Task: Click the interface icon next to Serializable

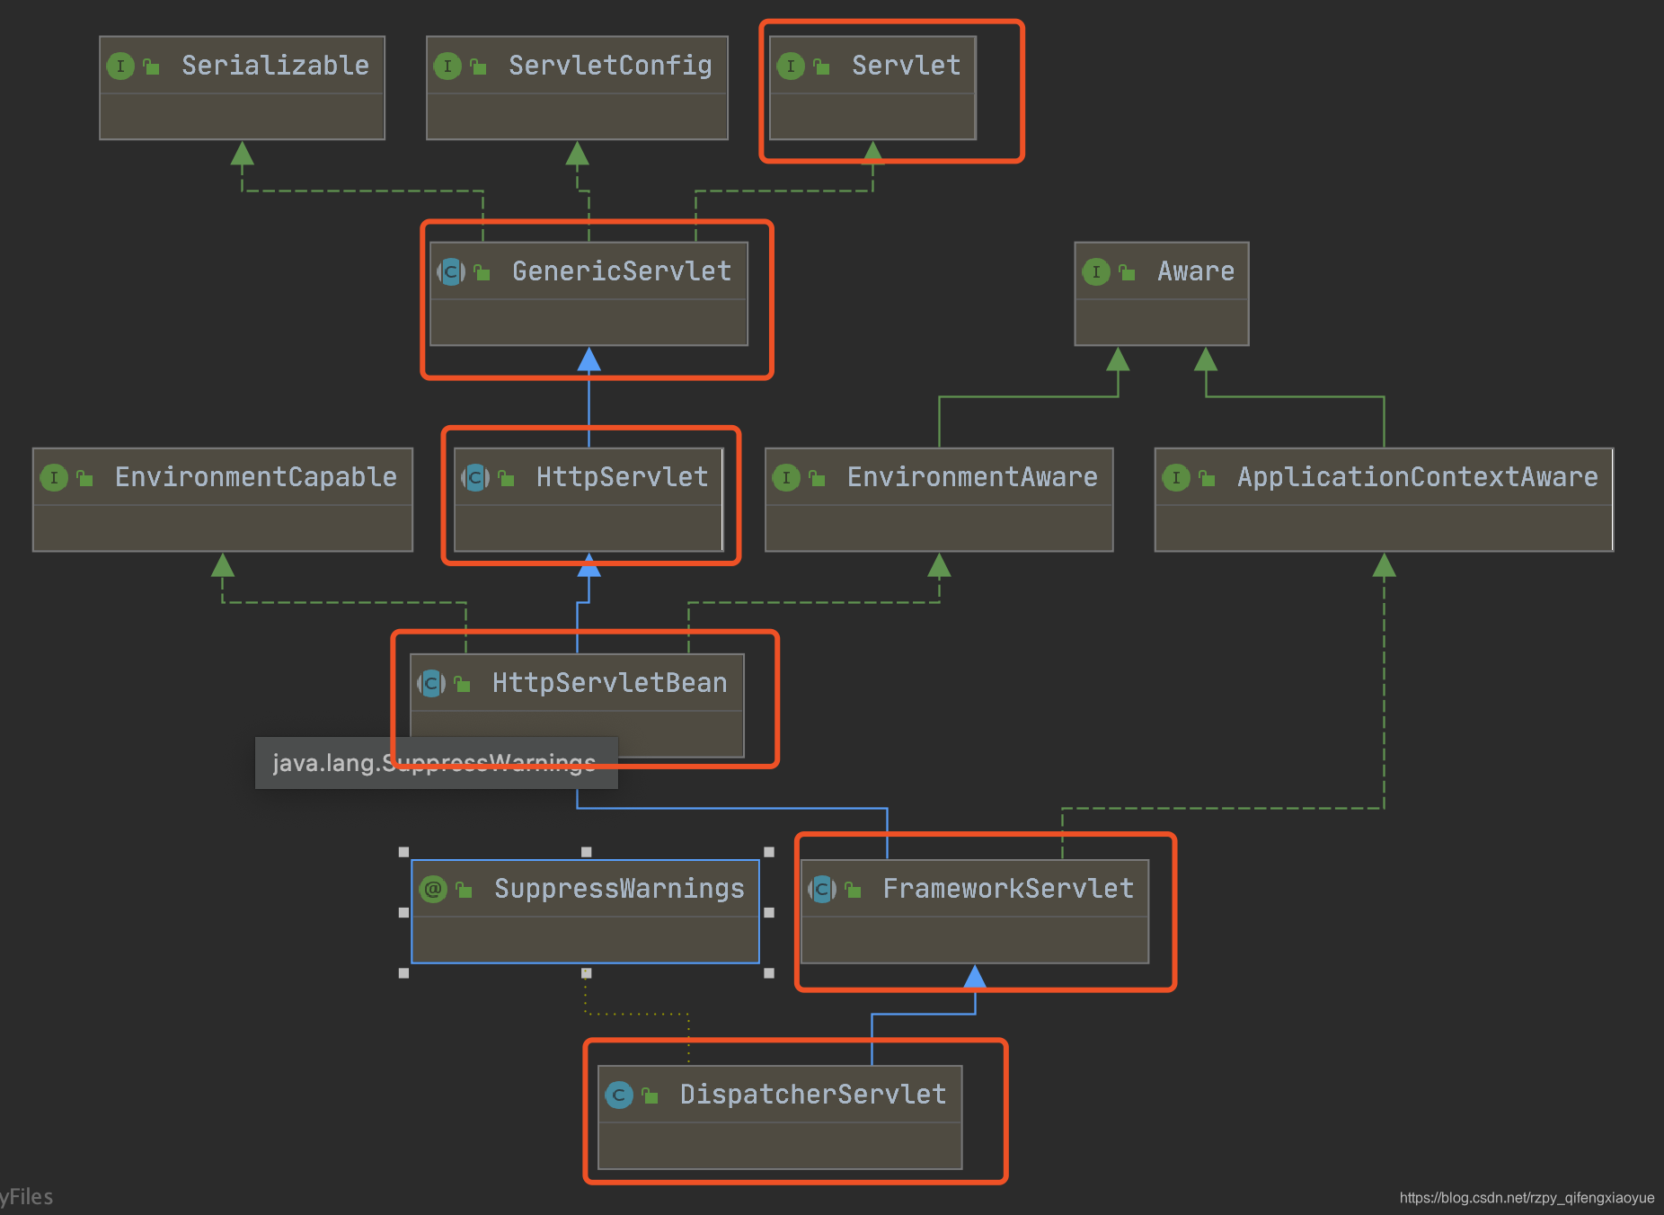Action: [x=120, y=66]
